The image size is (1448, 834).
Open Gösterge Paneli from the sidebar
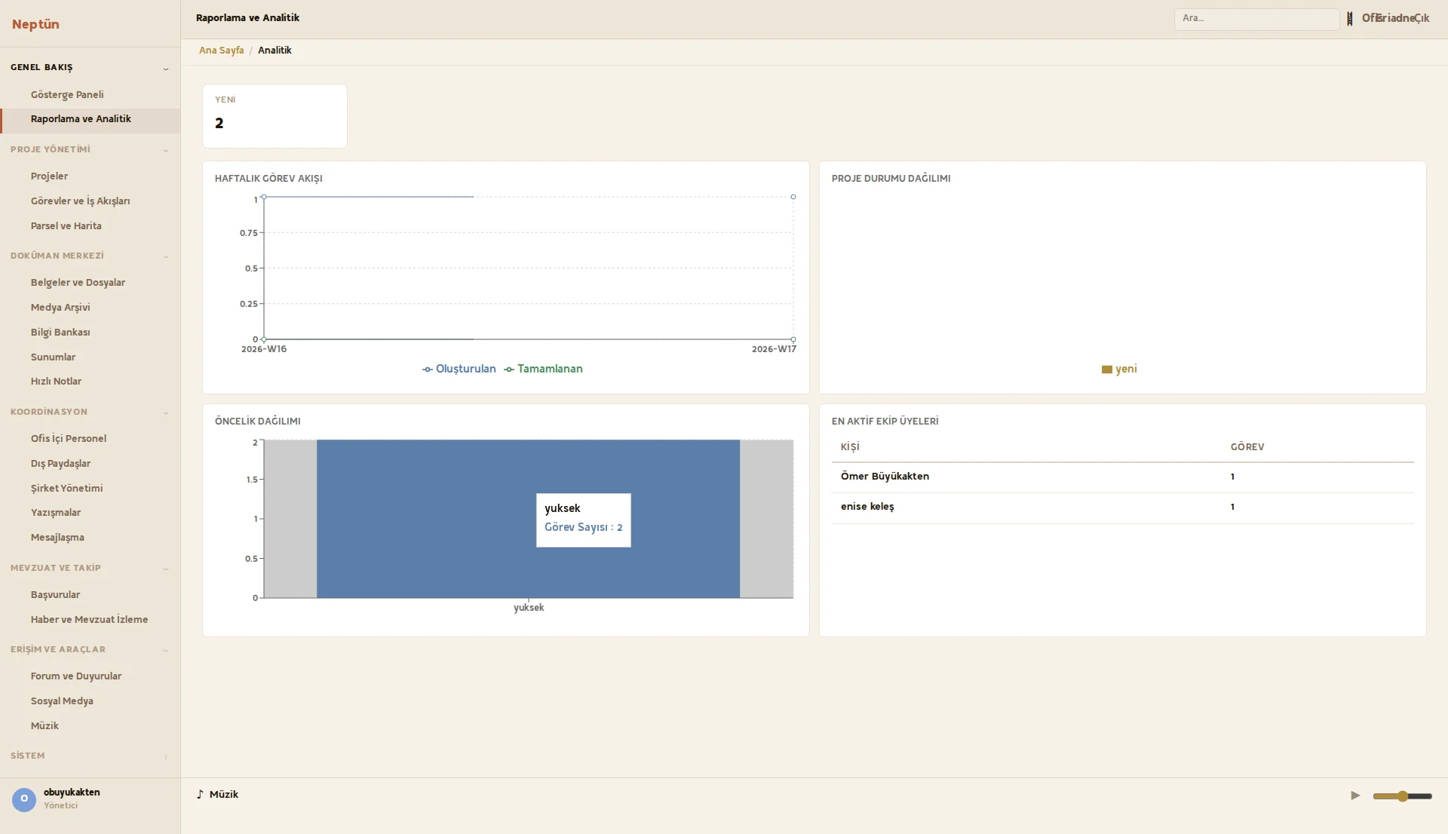(x=90, y=94)
